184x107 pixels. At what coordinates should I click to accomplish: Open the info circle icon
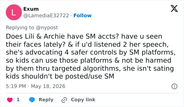(x=174, y=86)
